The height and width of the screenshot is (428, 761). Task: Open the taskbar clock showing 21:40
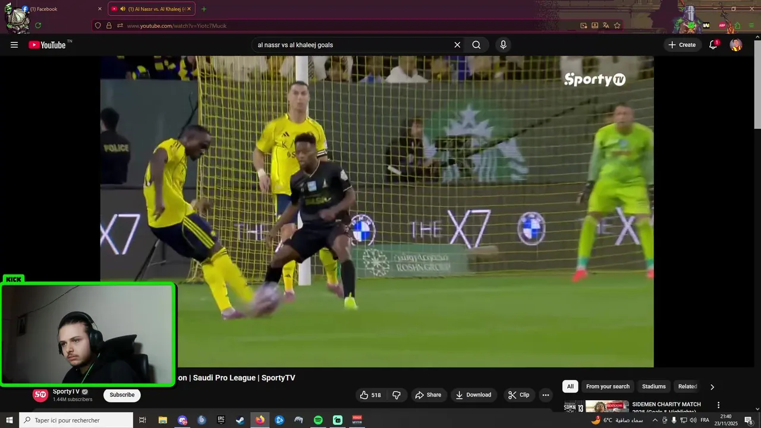[726, 420]
